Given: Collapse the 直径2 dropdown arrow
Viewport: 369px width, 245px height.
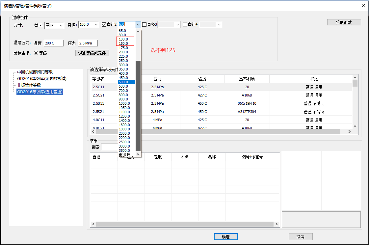Looking at the screenshot, I should pos(138,25).
